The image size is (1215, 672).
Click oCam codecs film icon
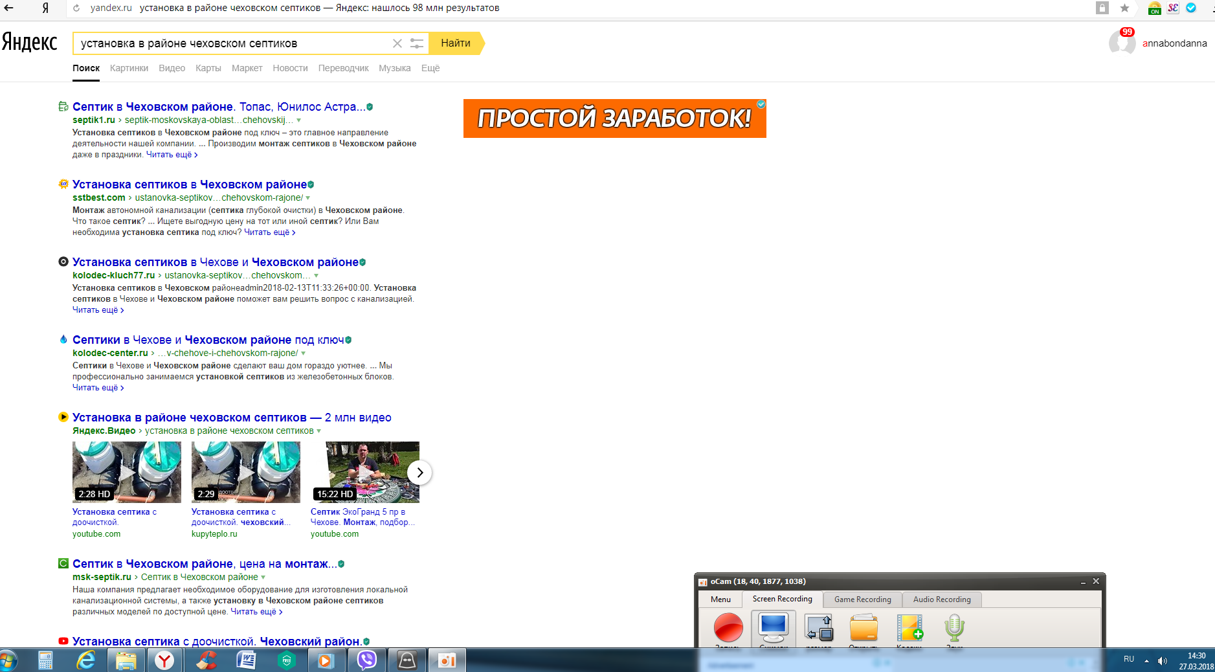click(909, 628)
